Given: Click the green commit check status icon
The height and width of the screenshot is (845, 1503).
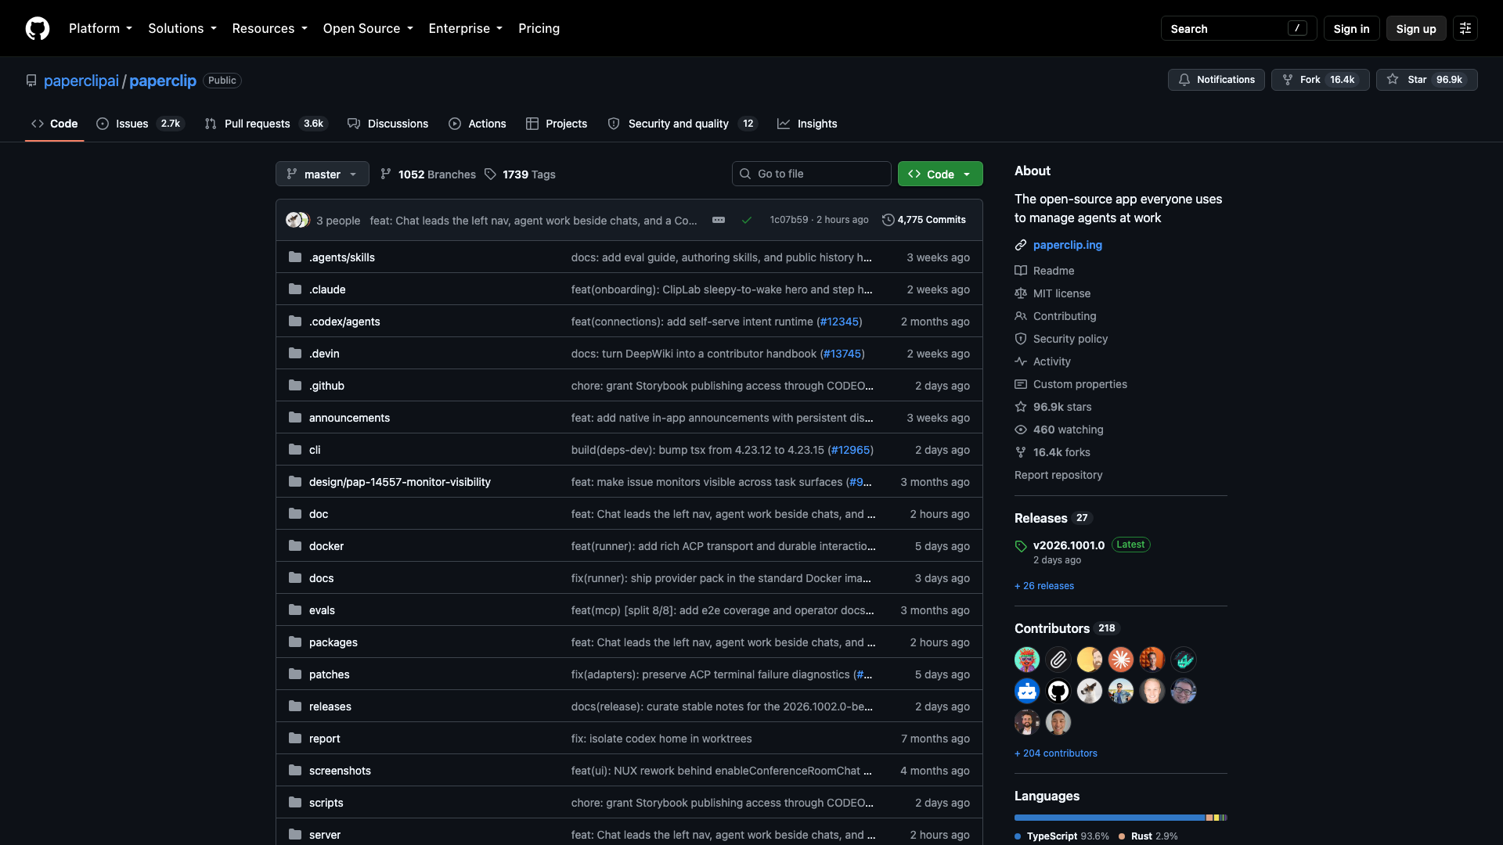Looking at the screenshot, I should pyautogui.click(x=747, y=220).
